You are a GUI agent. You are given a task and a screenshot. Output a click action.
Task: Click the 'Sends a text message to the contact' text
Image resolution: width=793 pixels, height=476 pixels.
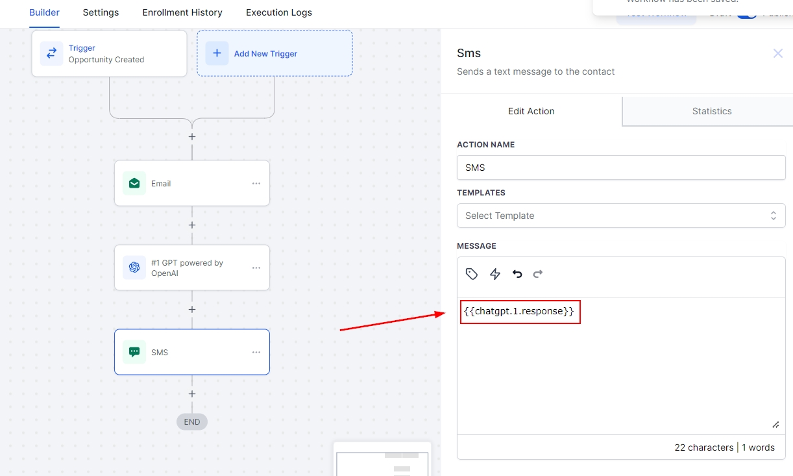[536, 71]
